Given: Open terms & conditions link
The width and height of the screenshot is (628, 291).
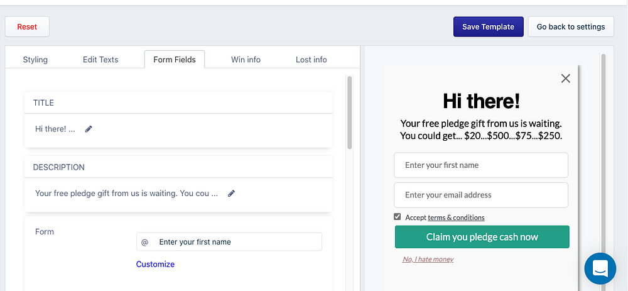Looking at the screenshot, I should tap(456, 217).
